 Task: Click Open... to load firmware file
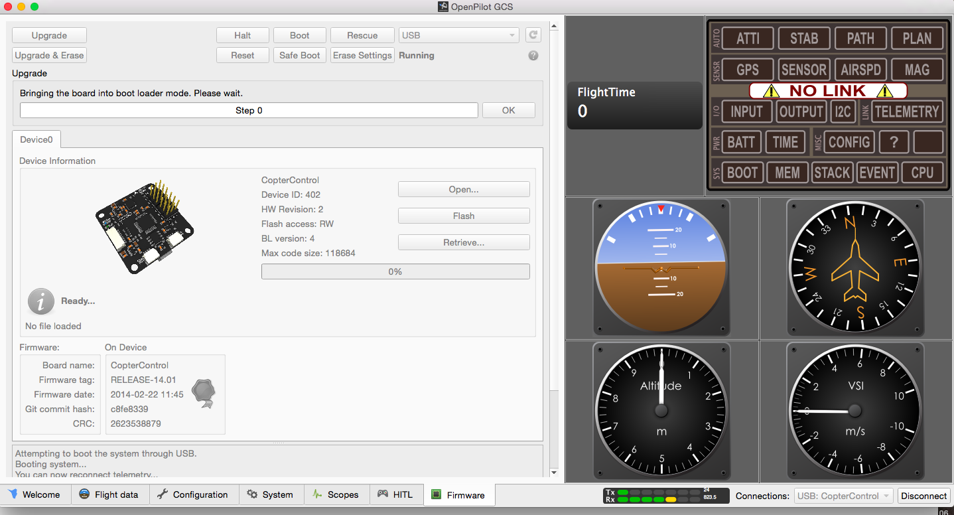(464, 189)
